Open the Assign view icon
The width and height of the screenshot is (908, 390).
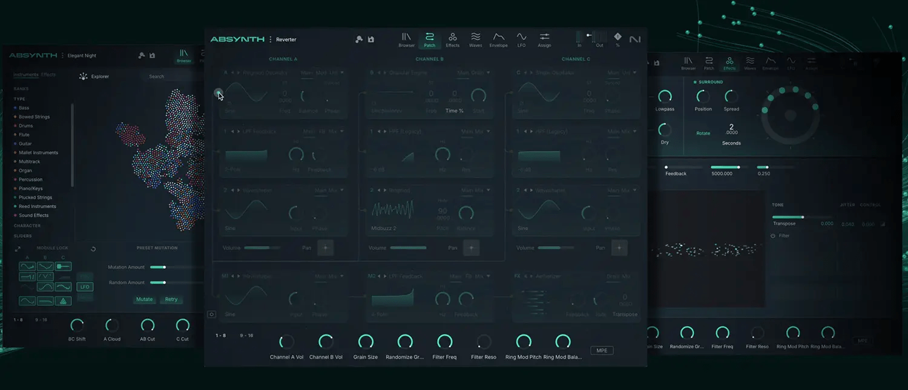tap(544, 40)
